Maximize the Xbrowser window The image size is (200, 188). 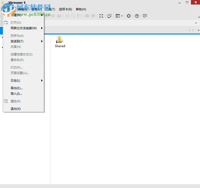[187, 2]
